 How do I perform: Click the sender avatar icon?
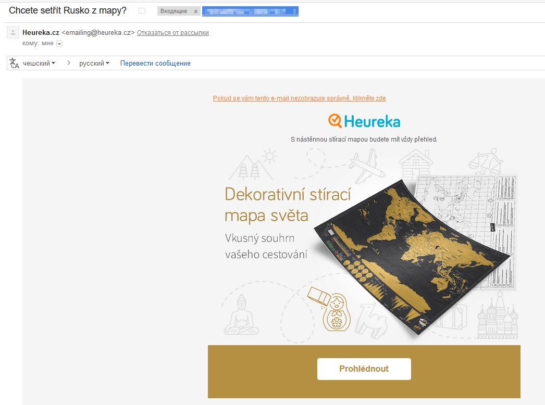(x=13, y=32)
